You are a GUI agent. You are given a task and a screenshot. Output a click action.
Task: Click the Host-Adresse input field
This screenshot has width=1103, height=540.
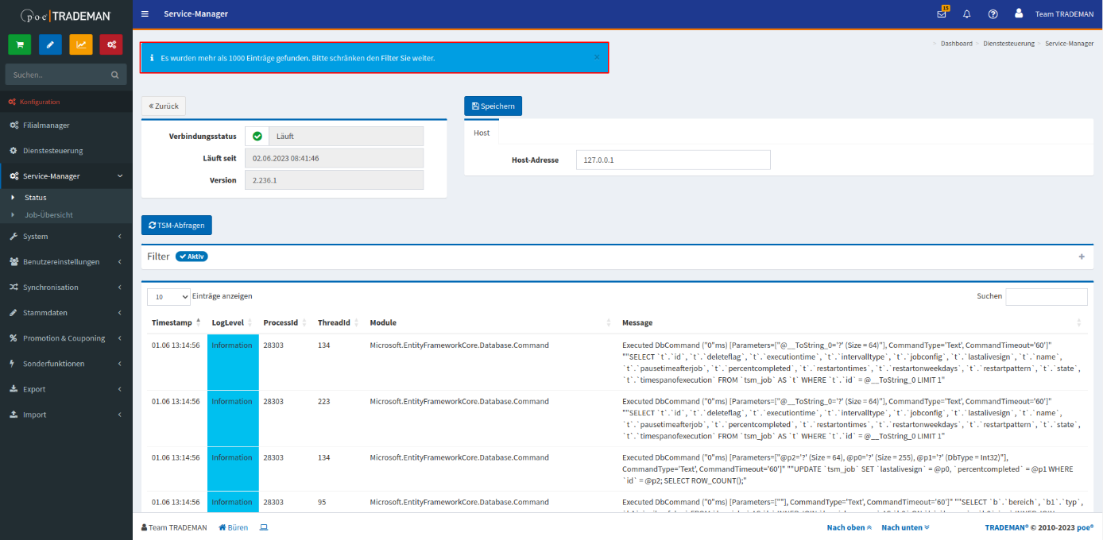[672, 160]
